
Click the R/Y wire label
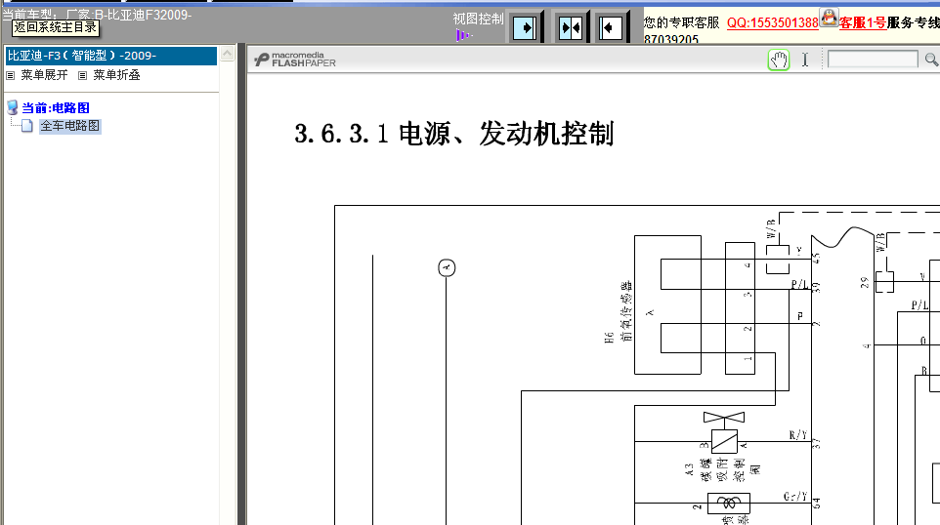coord(798,435)
